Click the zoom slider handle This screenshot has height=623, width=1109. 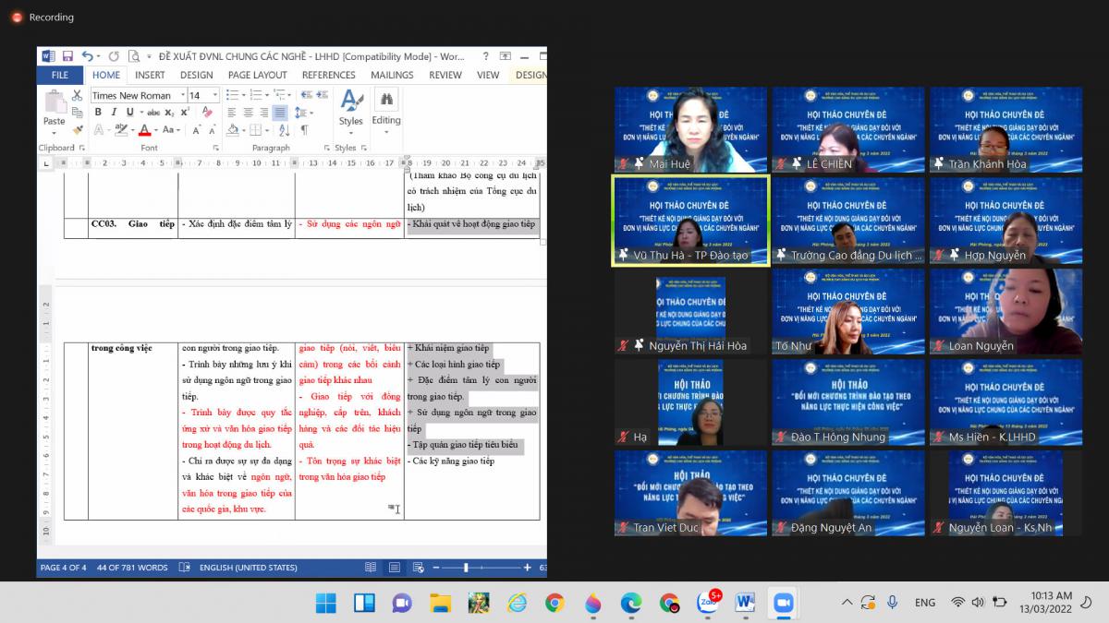(466, 568)
